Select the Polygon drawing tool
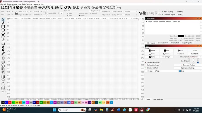The height and width of the screenshot is (113, 202). click(x=3, y=33)
